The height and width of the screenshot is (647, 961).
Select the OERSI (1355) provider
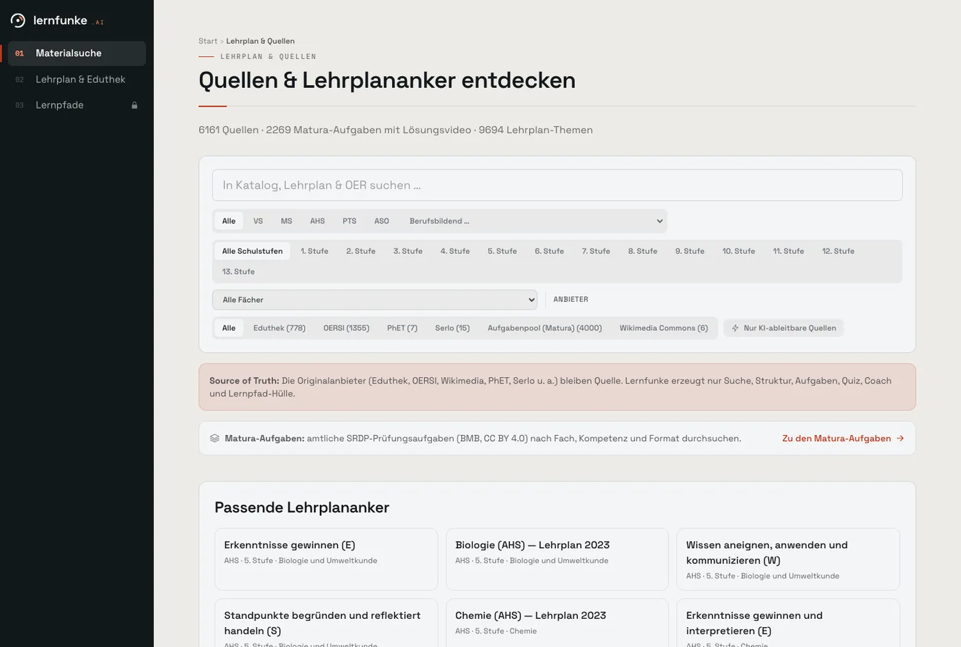(x=346, y=328)
